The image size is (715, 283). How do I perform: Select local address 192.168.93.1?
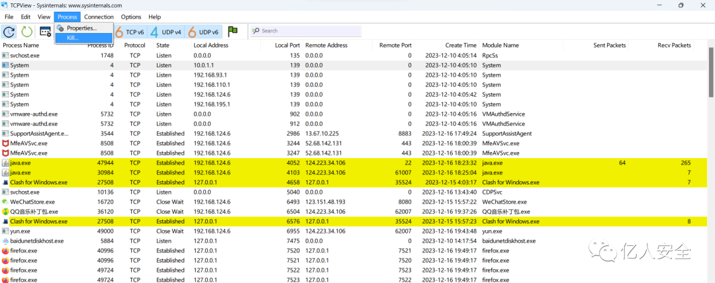coord(211,75)
